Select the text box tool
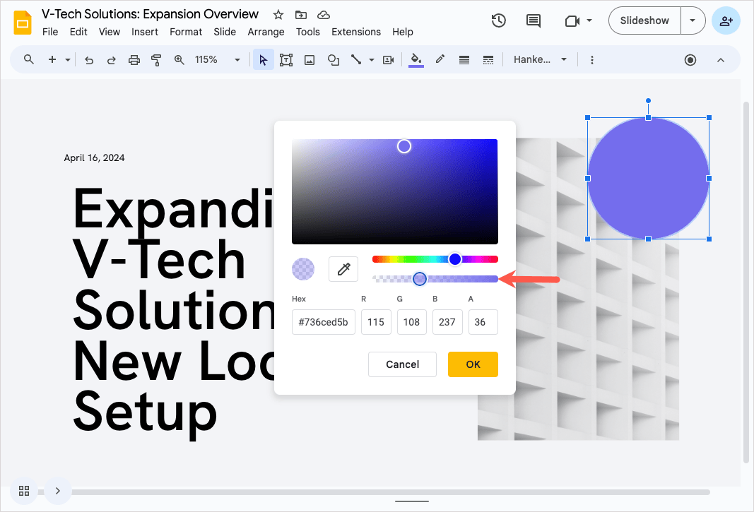Viewport: 754px width, 512px height. (x=286, y=59)
